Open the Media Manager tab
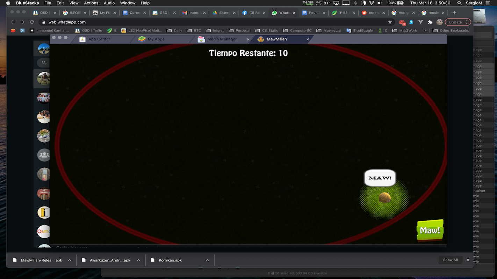 [222, 39]
